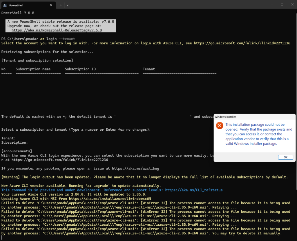
Task: Expand the new tab profile dropdown
Action: (x=68, y=5)
